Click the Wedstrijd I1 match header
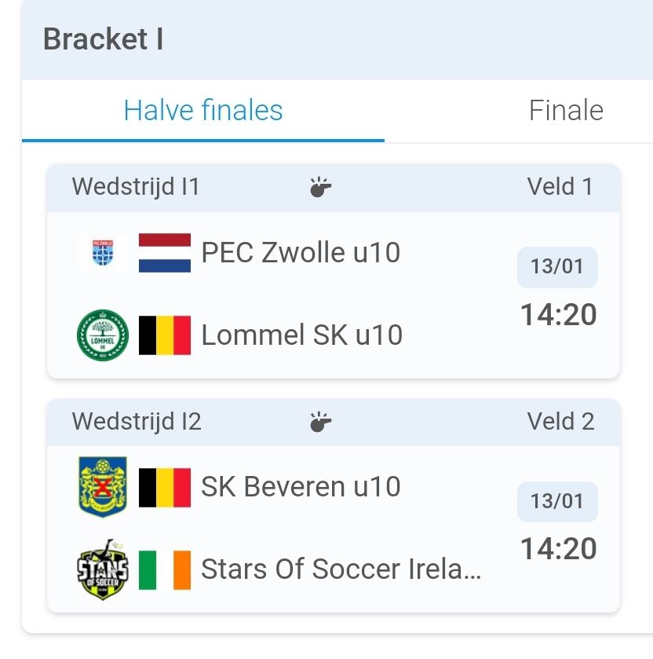Screen dimensions: 653x659 pos(136,188)
